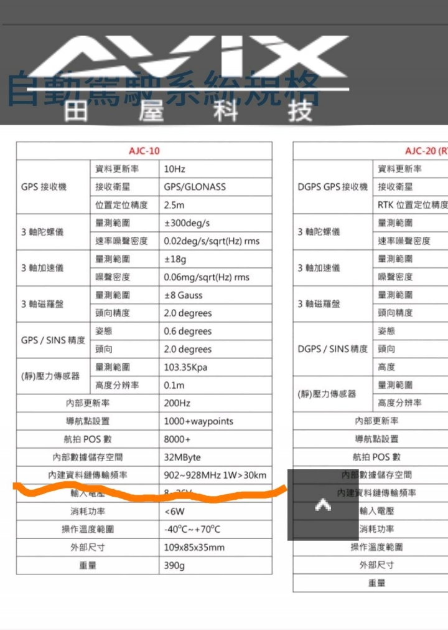Click '(靜)壓力傳感器' label in AJC-20 table
448x630 pixels.
(x=327, y=394)
